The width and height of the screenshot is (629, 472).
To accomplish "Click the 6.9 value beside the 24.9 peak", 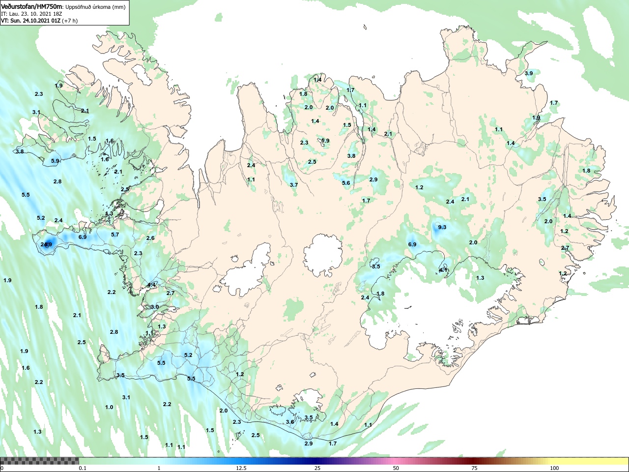I will point(83,237).
